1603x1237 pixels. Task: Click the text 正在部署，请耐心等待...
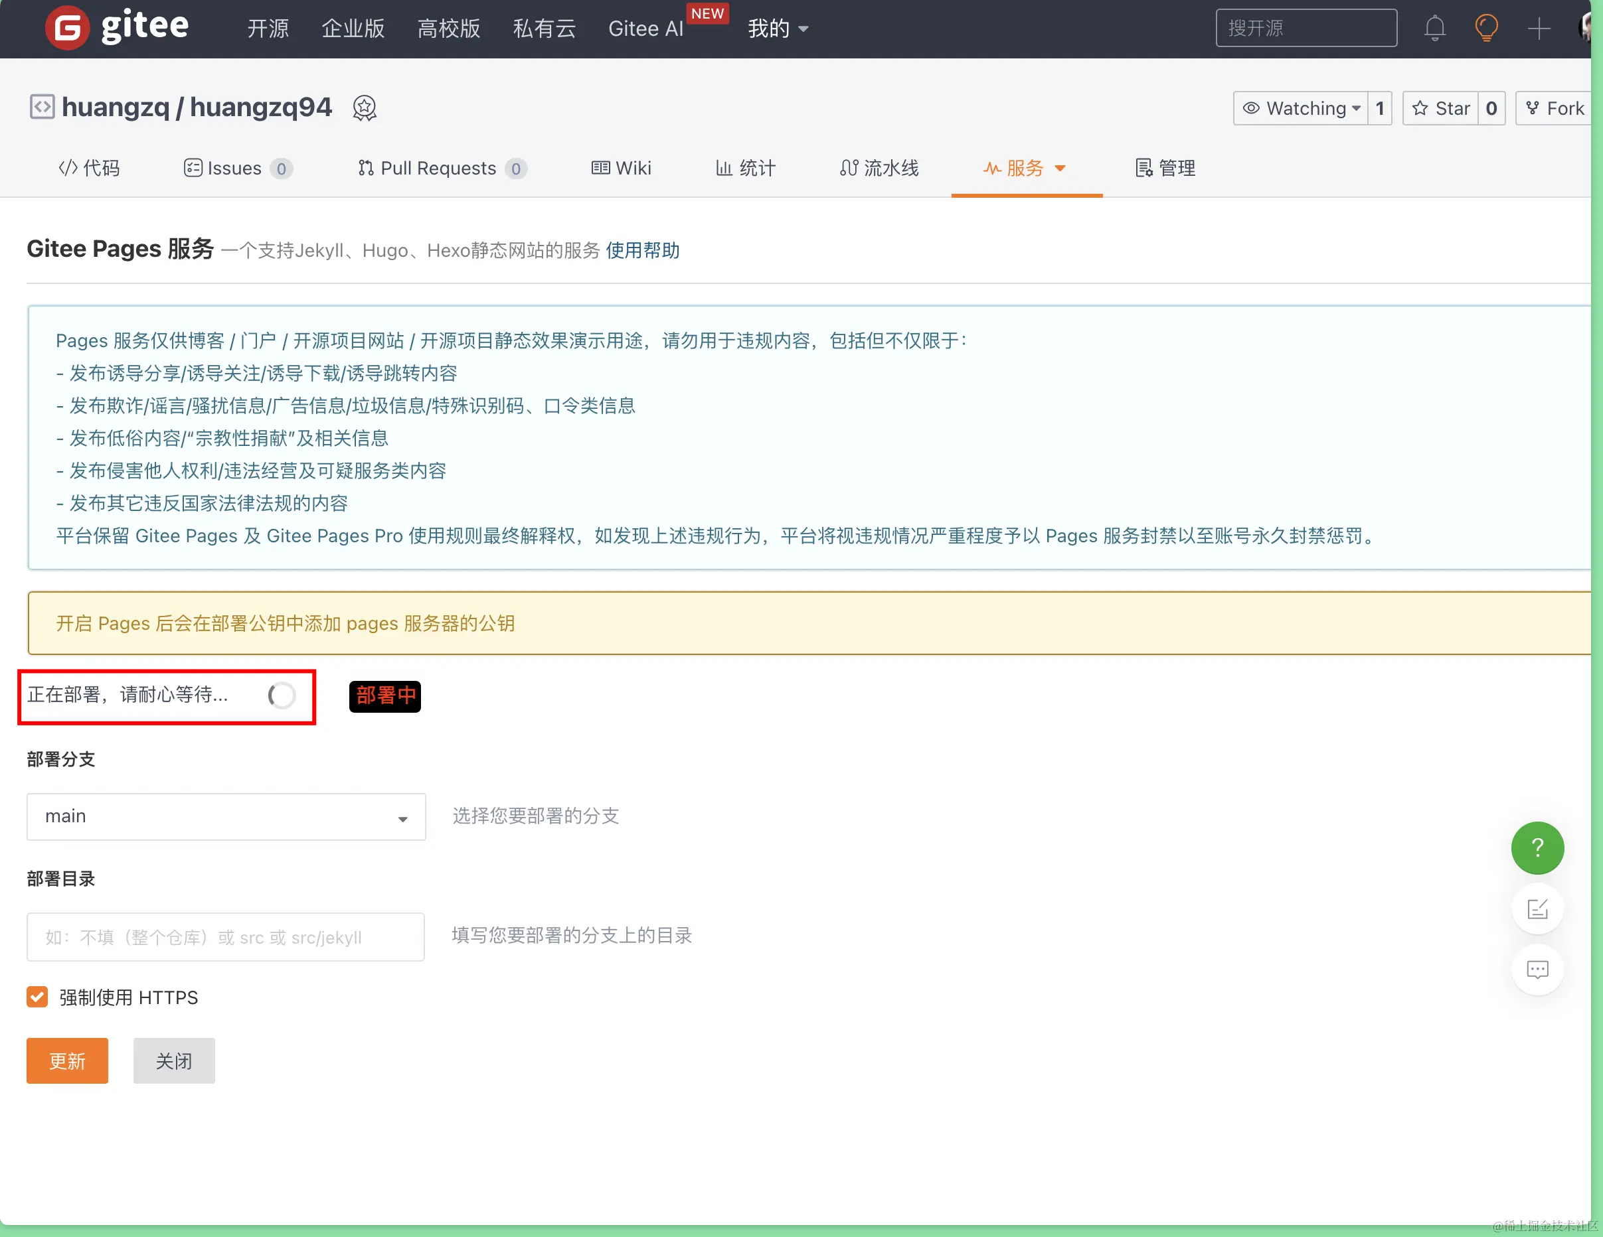tap(127, 695)
